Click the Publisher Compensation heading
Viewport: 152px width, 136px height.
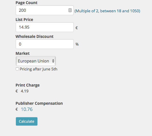coord(39,103)
